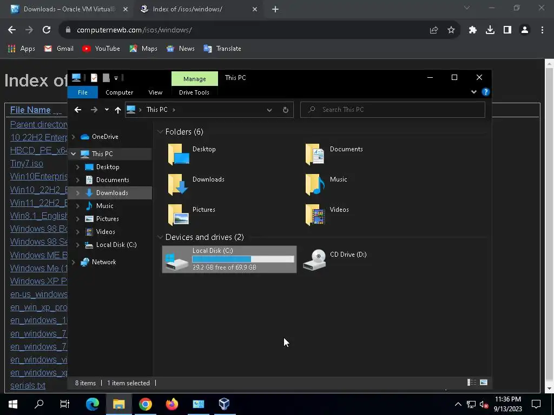Expand Local Disk (C:) tree node
The height and width of the screenshot is (415, 554).
click(78, 245)
